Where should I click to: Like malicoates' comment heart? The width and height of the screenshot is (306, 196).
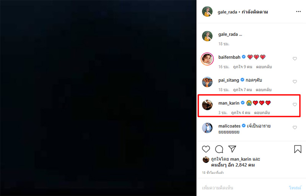pyautogui.click(x=295, y=127)
